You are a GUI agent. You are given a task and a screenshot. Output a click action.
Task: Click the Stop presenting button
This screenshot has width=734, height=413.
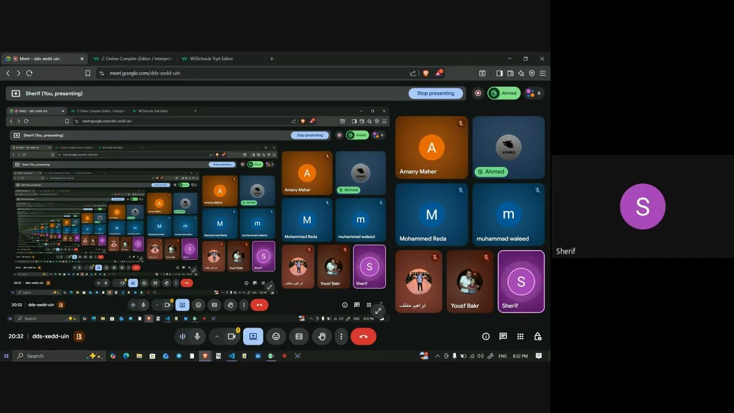click(436, 93)
